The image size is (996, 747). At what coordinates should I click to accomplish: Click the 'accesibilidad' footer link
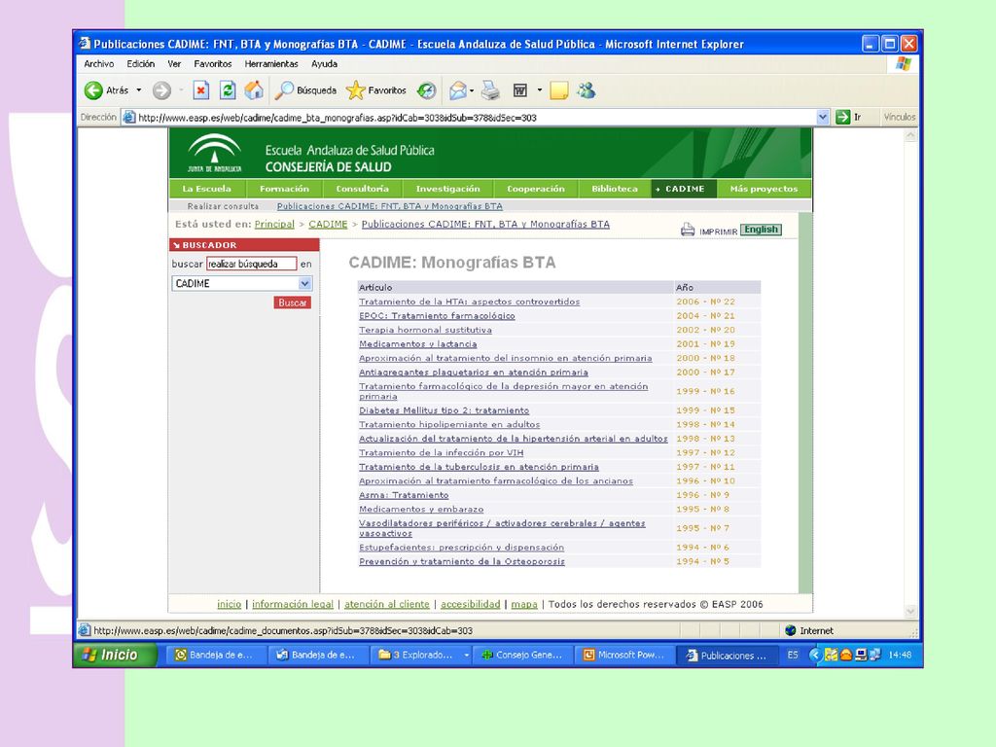tap(471, 604)
